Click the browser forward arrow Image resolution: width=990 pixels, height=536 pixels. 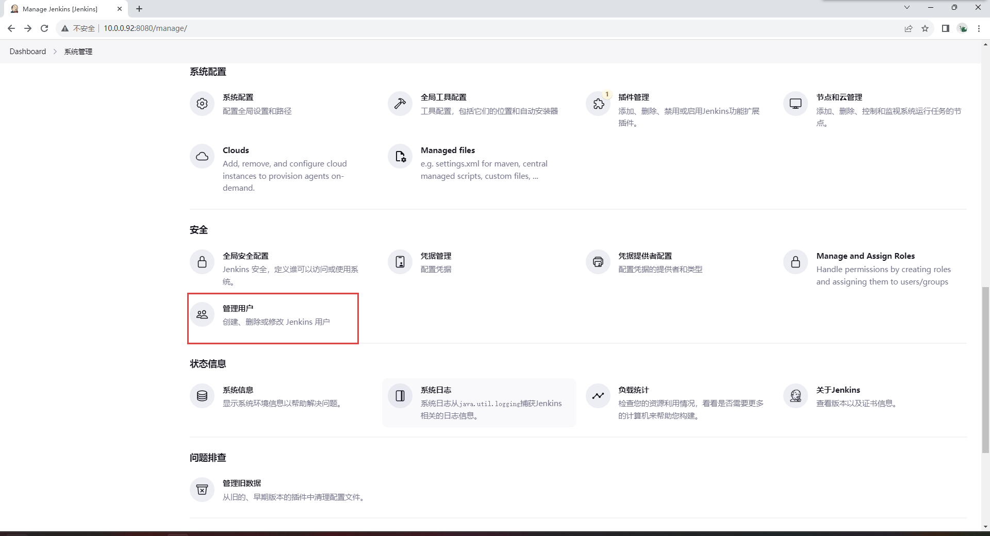pos(28,28)
